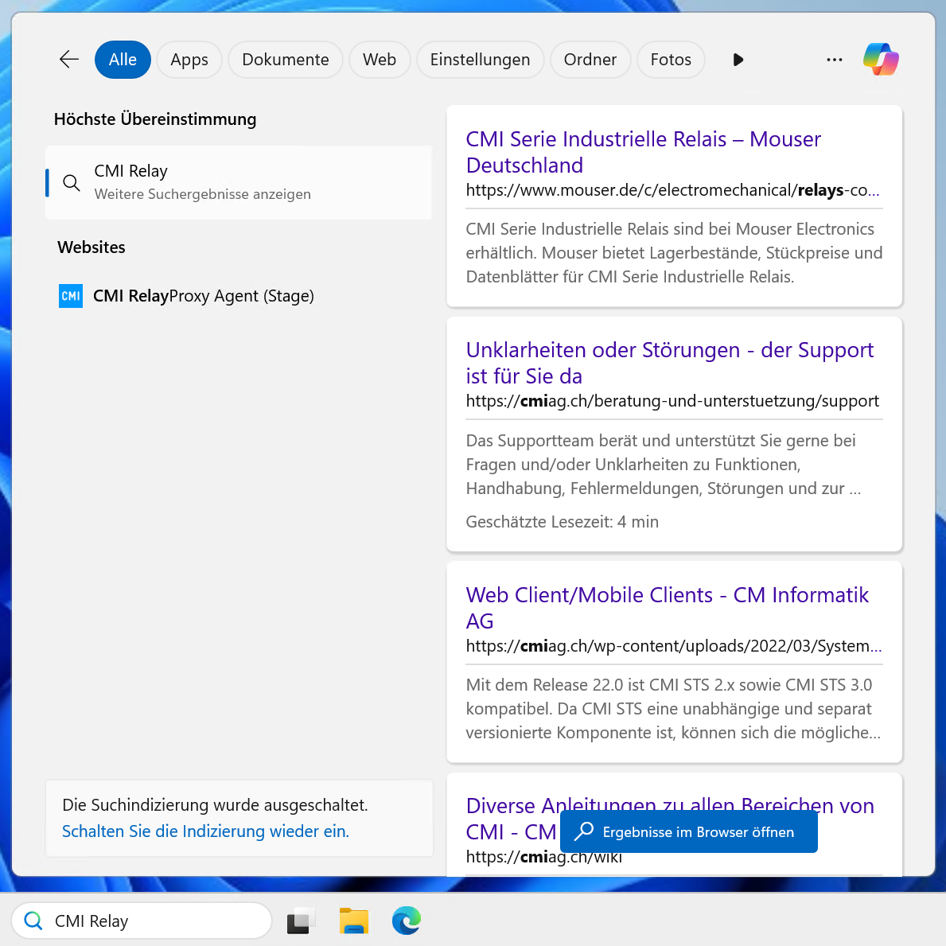The height and width of the screenshot is (946, 946).
Task: Click the taskbar search field with CMI Relay
Action: [x=142, y=921]
